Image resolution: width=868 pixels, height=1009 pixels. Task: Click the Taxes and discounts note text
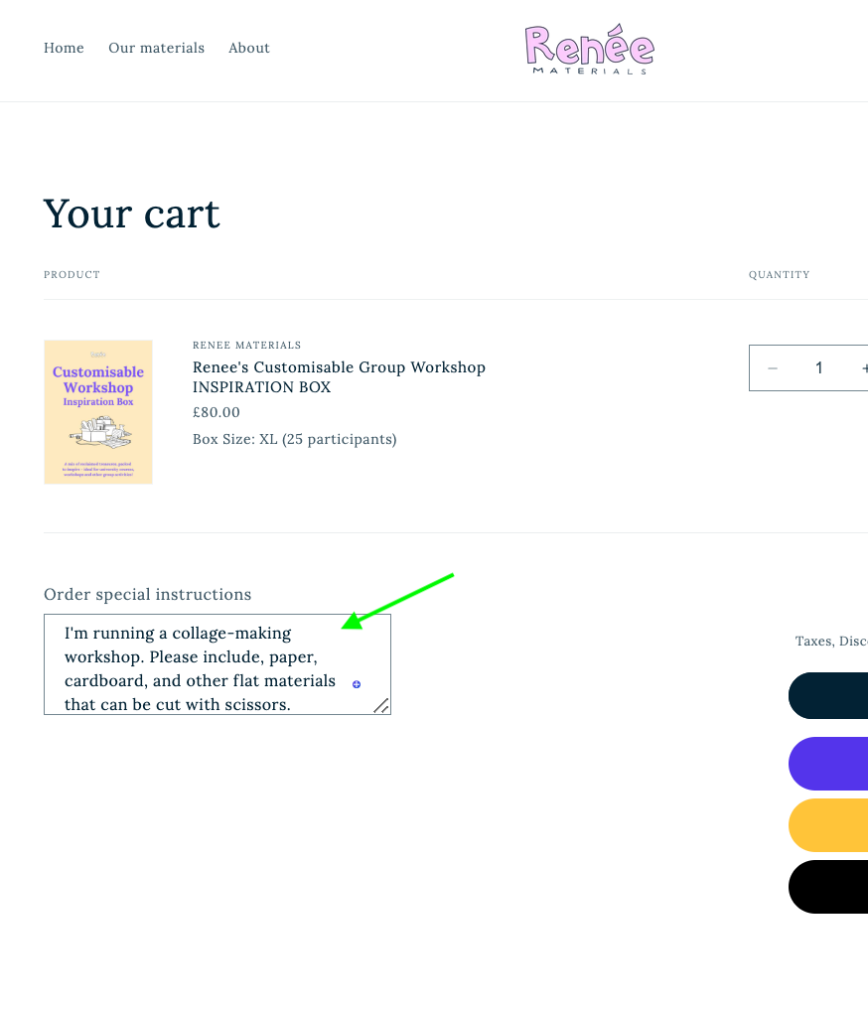[x=831, y=642]
